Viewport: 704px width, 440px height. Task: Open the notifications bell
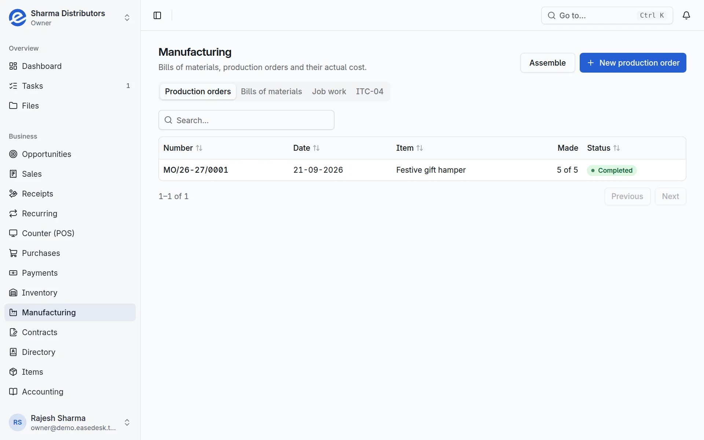(x=686, y=15)
